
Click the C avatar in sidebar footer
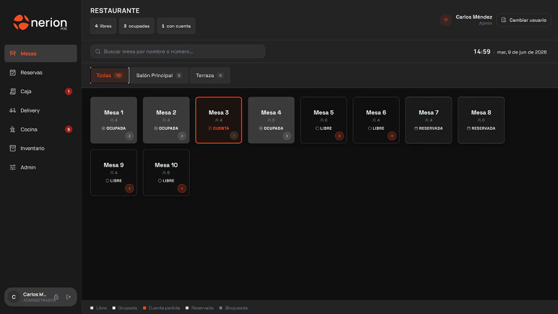pos(14,297)
